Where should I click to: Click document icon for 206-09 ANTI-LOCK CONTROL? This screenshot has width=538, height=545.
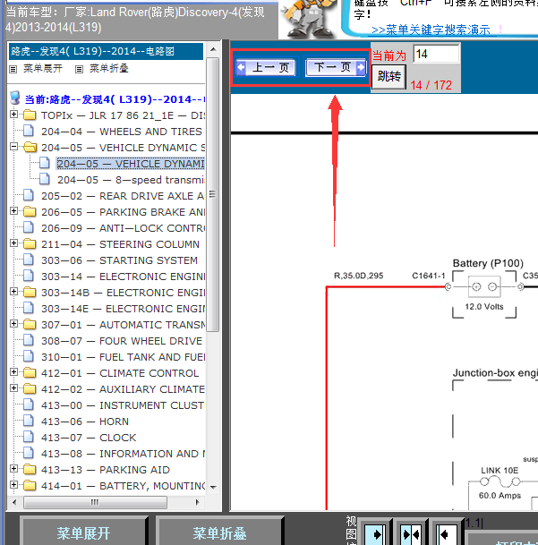29,227
